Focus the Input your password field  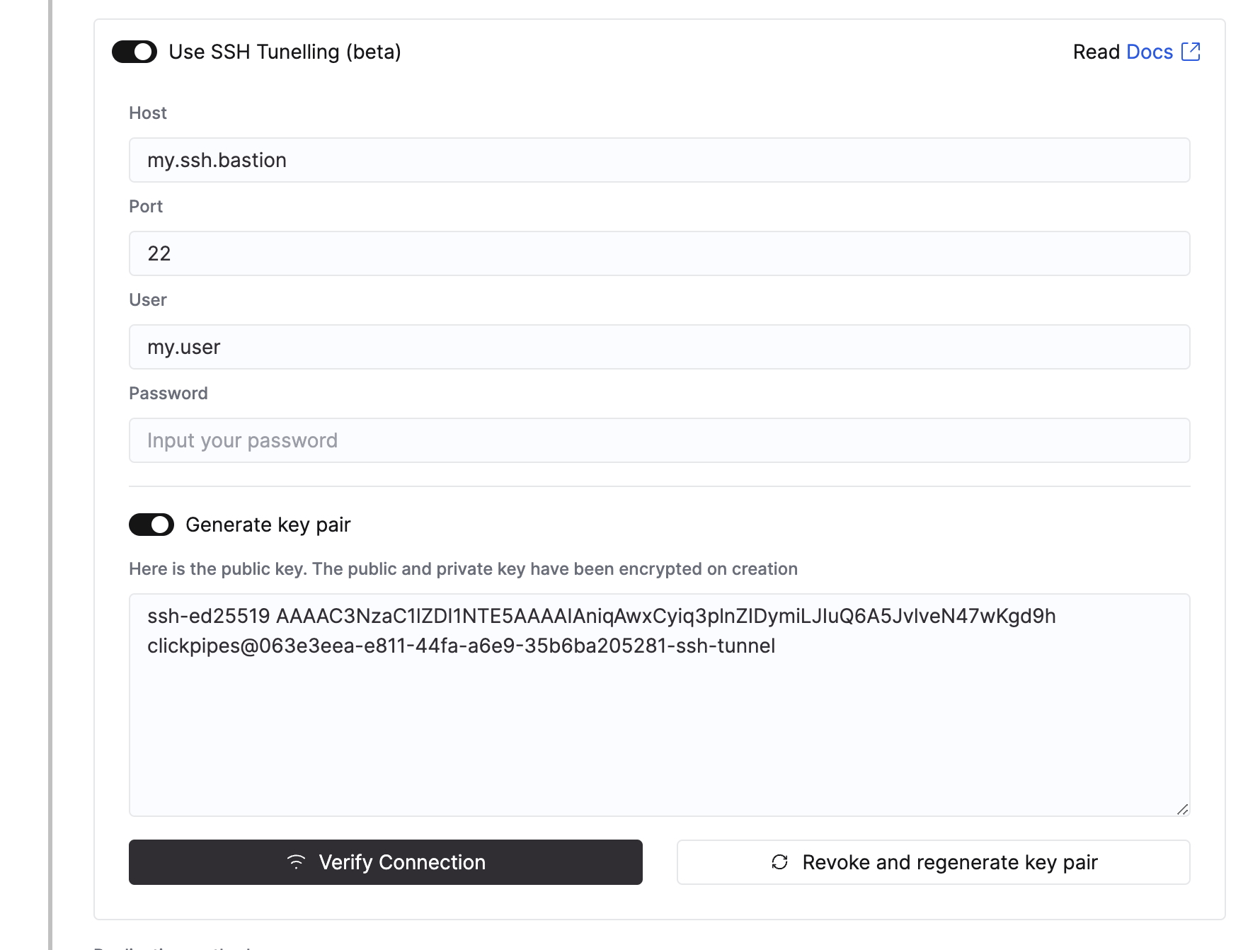click(x=659, y=440)
